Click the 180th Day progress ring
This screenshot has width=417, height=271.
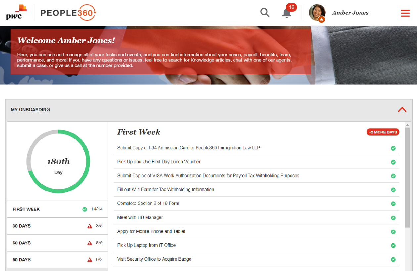coord(58,162)
